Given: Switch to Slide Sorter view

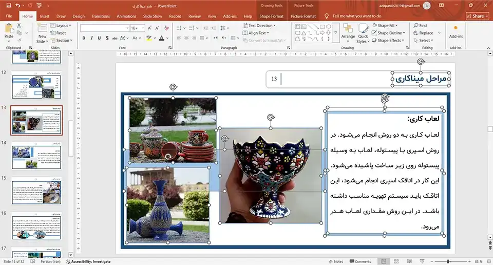Looking at the screenshot, I should (396, 261).
